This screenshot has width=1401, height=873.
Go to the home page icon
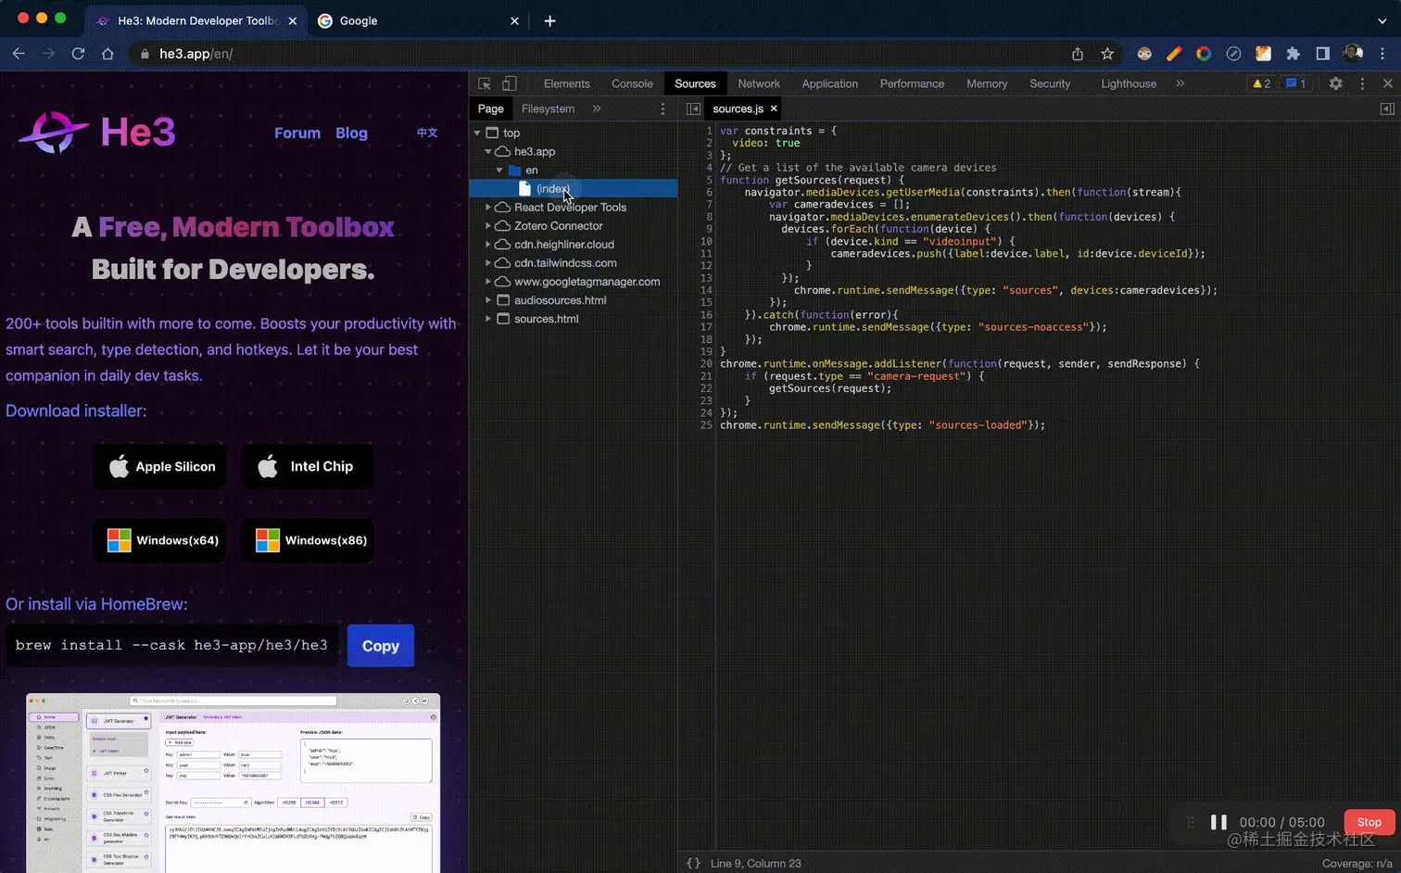pyautogui.click(x=107, y=54)
